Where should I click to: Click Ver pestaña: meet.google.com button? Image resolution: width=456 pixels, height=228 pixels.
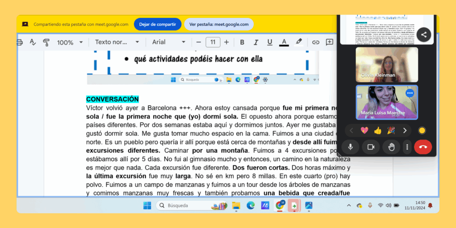[x=219, y=24]
